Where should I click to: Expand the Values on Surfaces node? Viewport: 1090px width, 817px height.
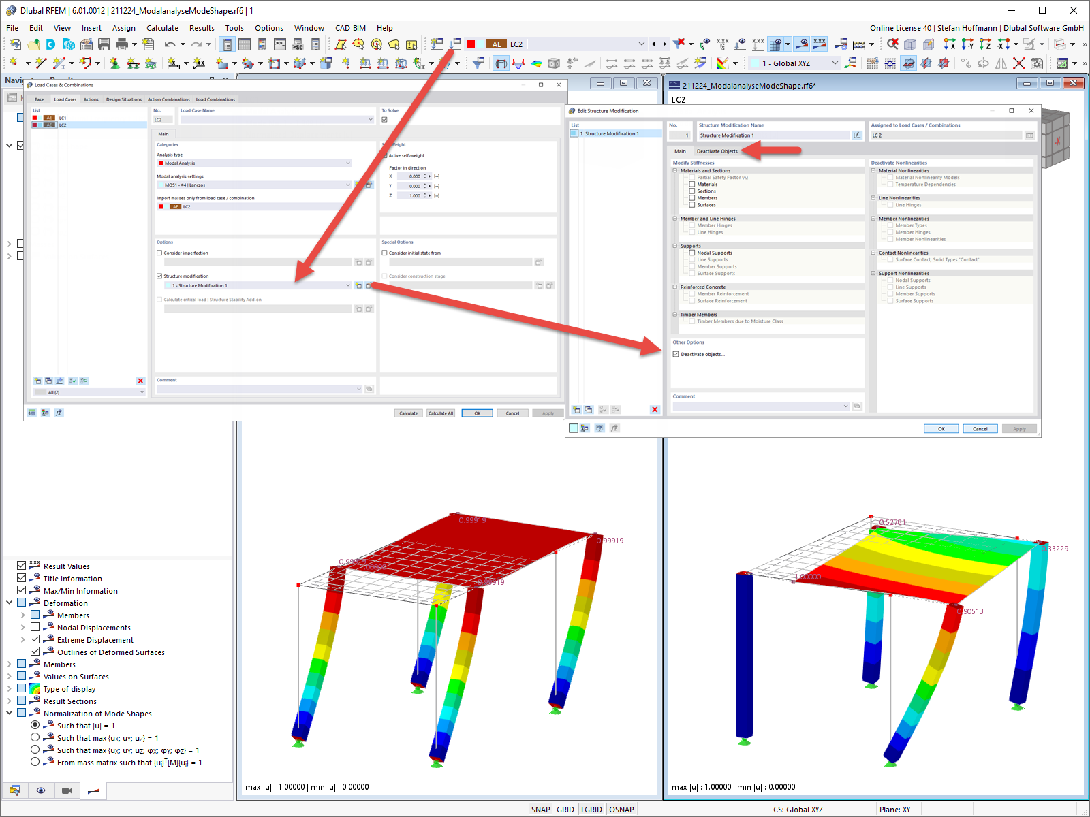coord(10,676)
